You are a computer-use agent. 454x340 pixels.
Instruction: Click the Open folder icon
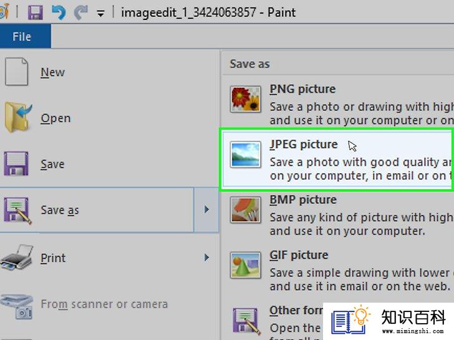pos(17,118)
